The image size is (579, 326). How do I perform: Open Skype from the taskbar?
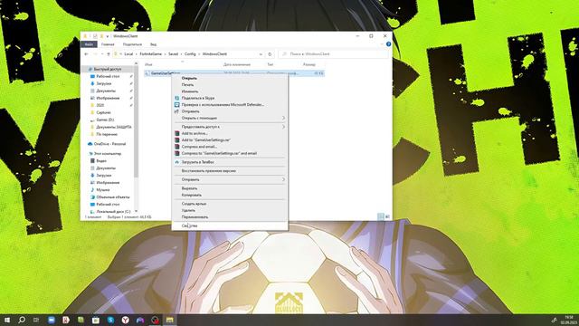coord(110,320)
